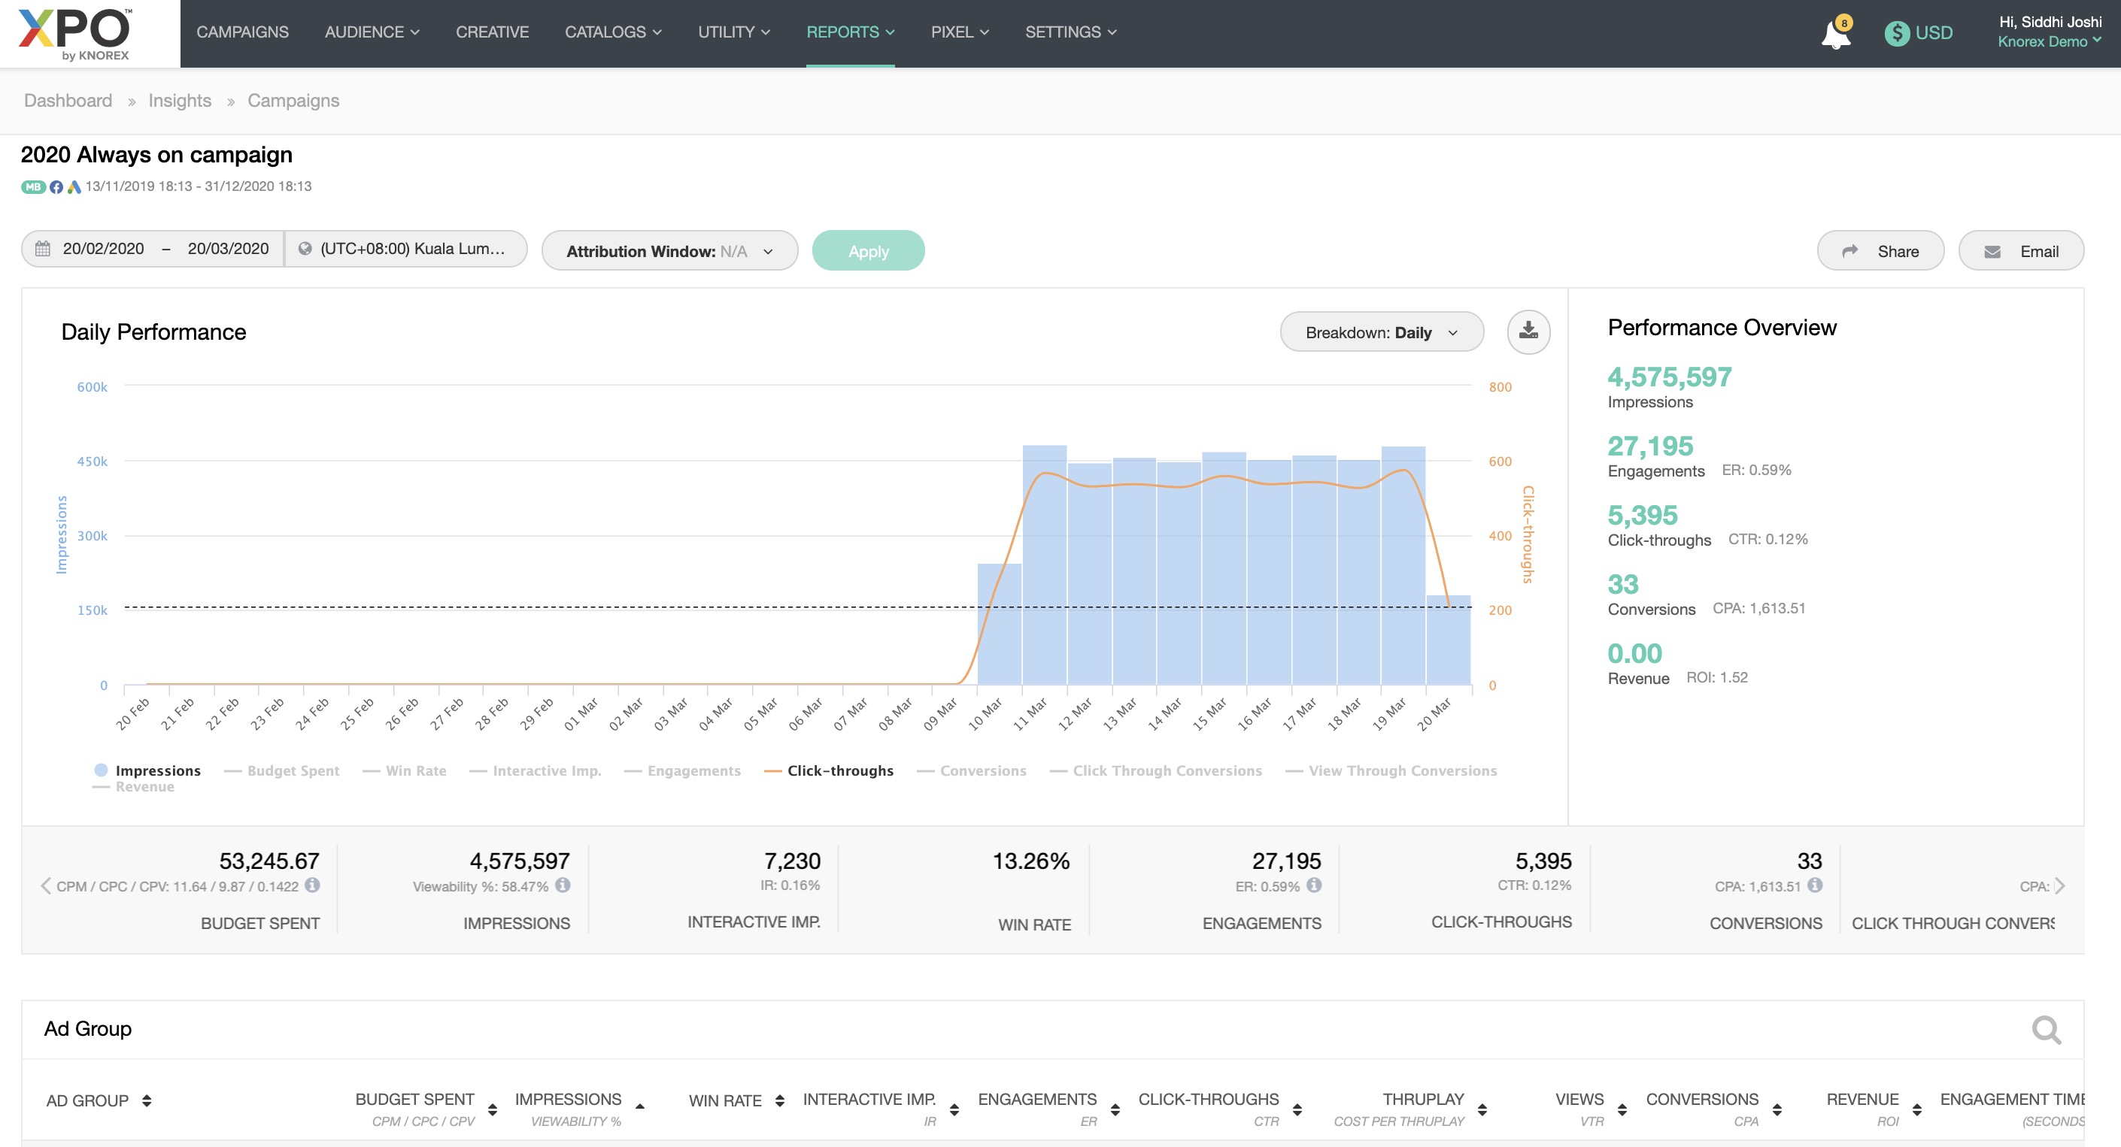
Task: Click the Ad Group search magnifier
Action: (x=2045, y=1028)
